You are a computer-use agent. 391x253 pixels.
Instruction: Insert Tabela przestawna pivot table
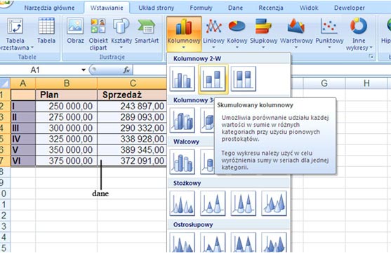click(x=15, y=34)
